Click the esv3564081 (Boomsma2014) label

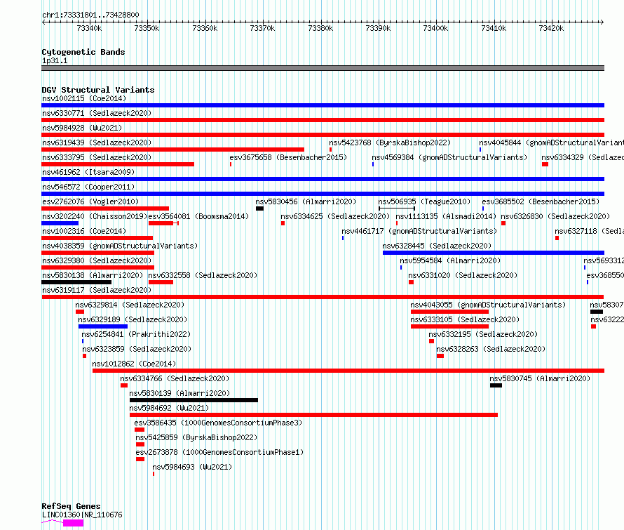coord(198,216)
